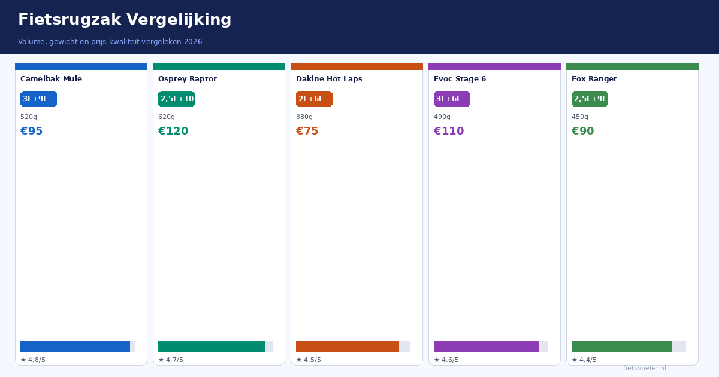Click the Evoc Stage 6 purple rating bar
The height and width of the screenshot is (377, 719).
pyautogui.click(x=491, y=346)
